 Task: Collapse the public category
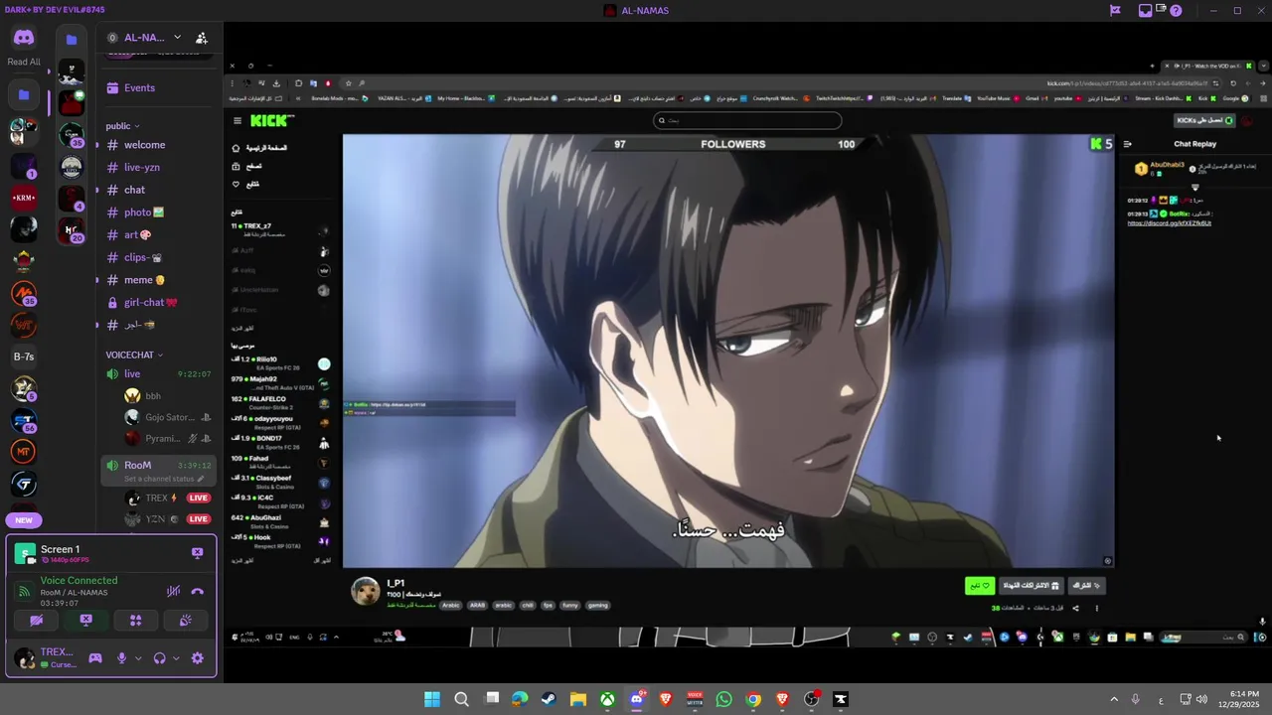(x=123, y=126)
